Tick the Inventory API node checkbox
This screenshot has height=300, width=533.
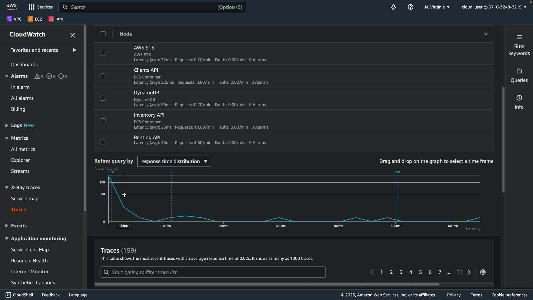(x=103, y=121)
